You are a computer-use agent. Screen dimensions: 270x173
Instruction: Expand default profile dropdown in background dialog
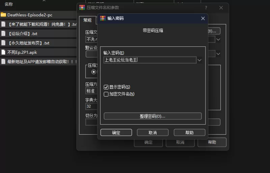(x=218, y=54)
